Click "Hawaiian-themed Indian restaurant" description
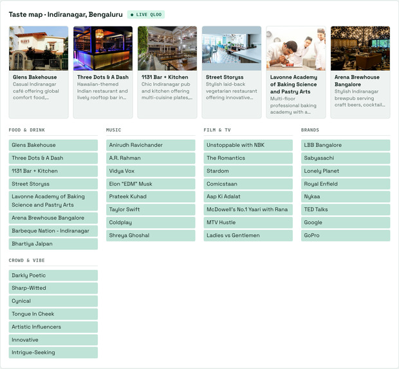This screenshot has width=399, height=369. pos(102,91)
